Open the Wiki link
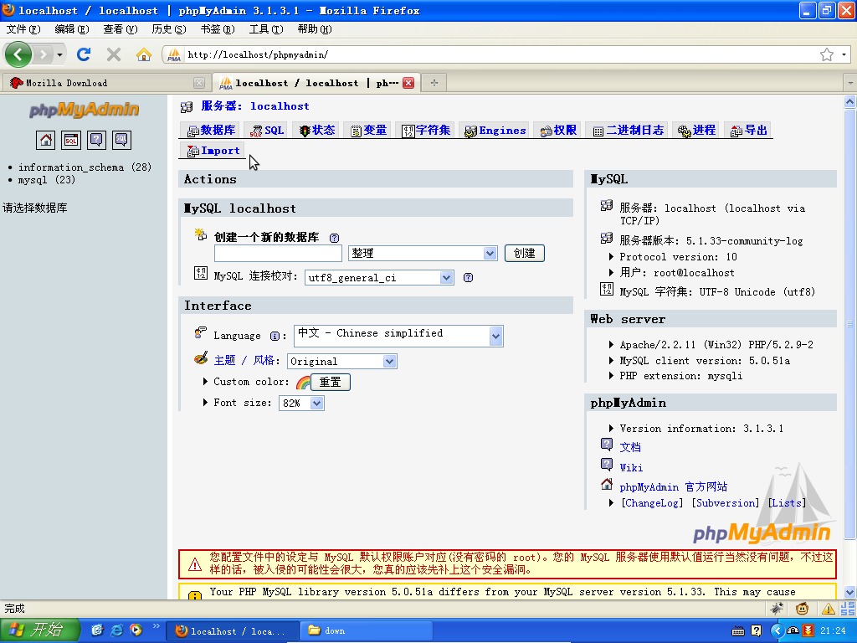This screenshot has height=643, width=857. 631,468
